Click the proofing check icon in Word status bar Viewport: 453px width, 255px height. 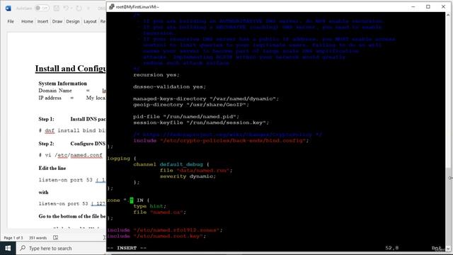click(55, 238)
